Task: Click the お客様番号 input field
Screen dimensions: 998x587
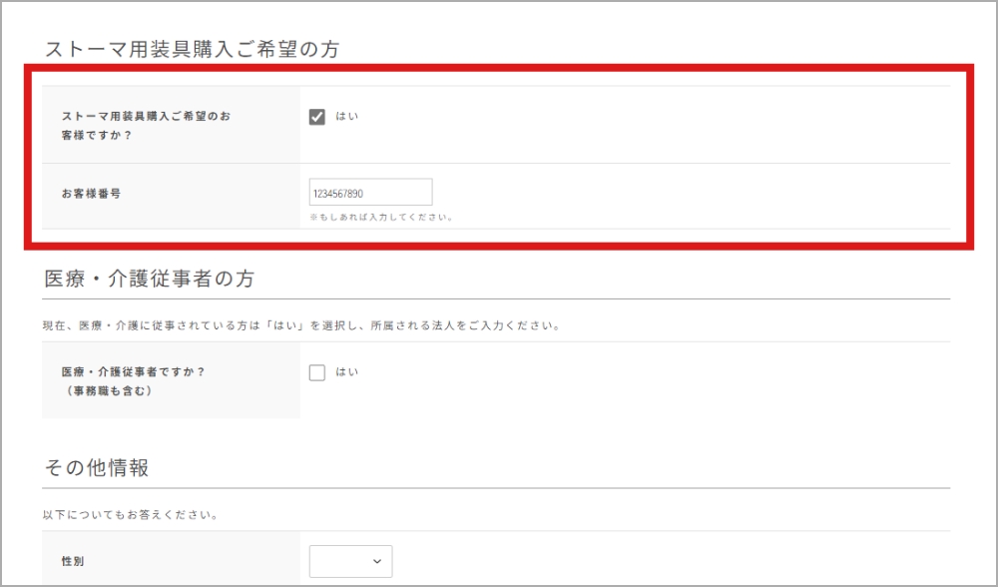Action: click(370, 193)
